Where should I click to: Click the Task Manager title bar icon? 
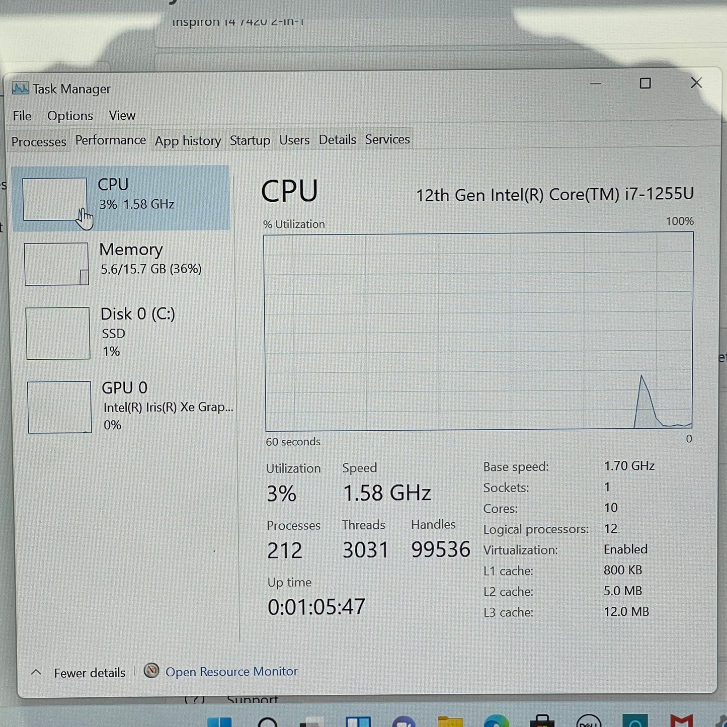pos(20,89)
